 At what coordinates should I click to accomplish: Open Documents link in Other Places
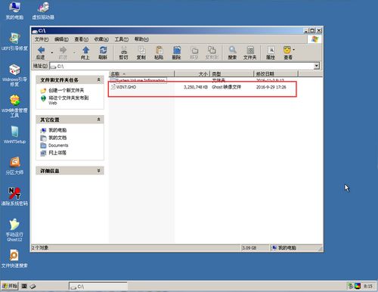coord(58,145)
